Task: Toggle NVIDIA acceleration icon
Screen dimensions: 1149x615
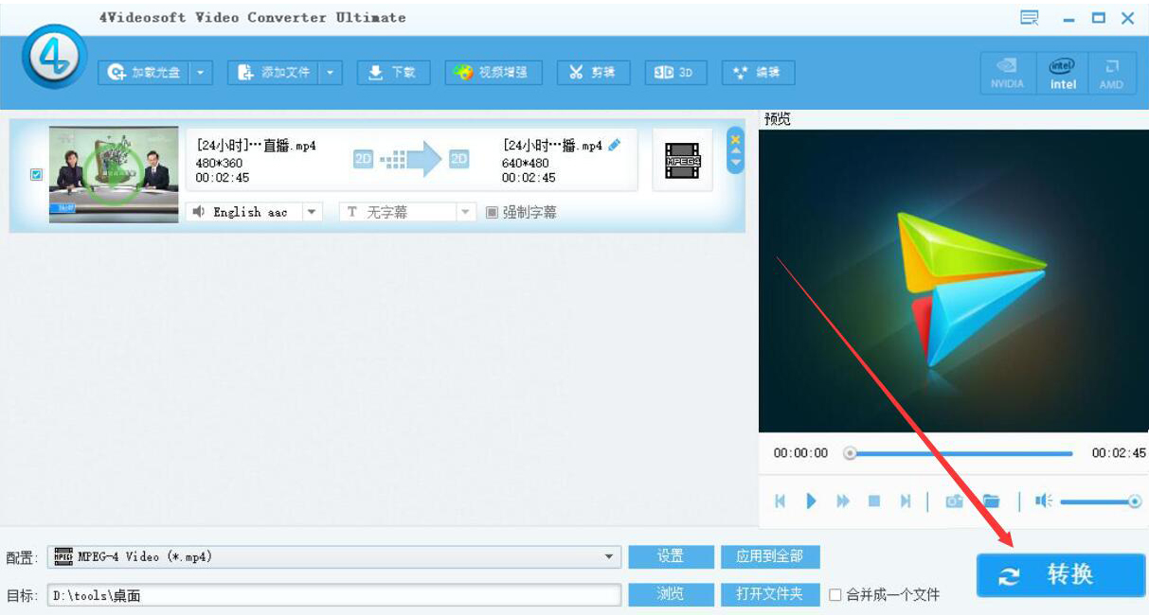Action: pos(1007,73)
